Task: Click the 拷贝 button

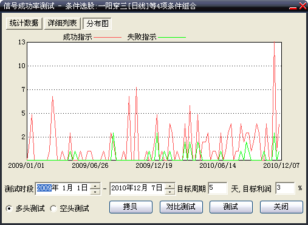Action: coord(131,207)
